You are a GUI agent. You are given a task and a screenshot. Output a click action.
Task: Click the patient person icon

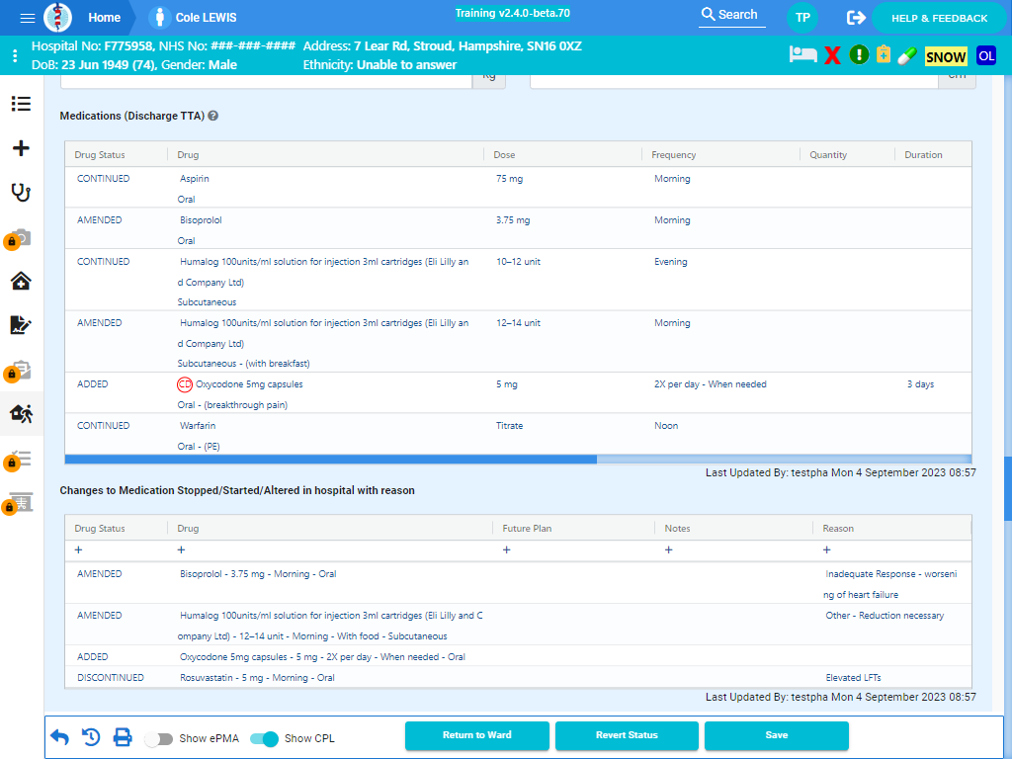pyautogui.click(x=159, y=18)
